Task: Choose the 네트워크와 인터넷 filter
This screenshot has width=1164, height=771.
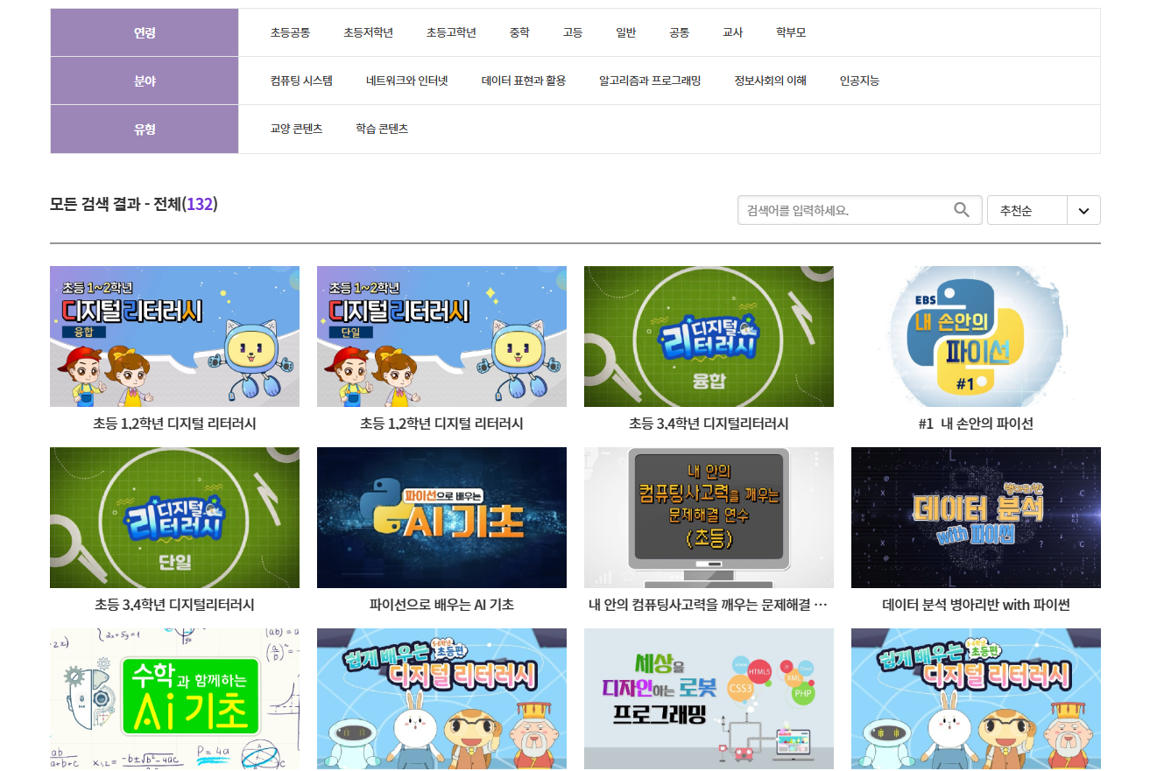Action: (x=406, y=80)
